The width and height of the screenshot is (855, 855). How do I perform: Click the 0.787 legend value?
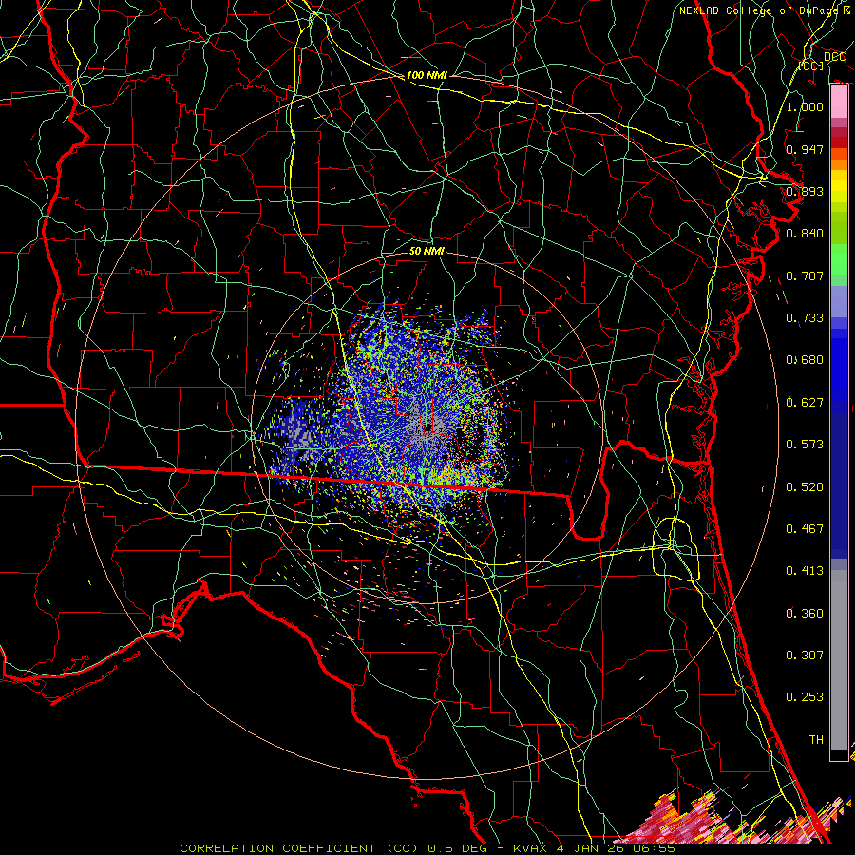click(x=805, y=275)
